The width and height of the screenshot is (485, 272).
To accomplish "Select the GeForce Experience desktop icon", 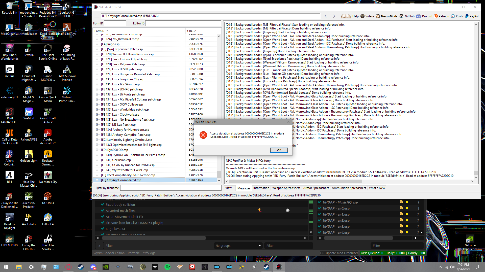I will coord(470,243).
